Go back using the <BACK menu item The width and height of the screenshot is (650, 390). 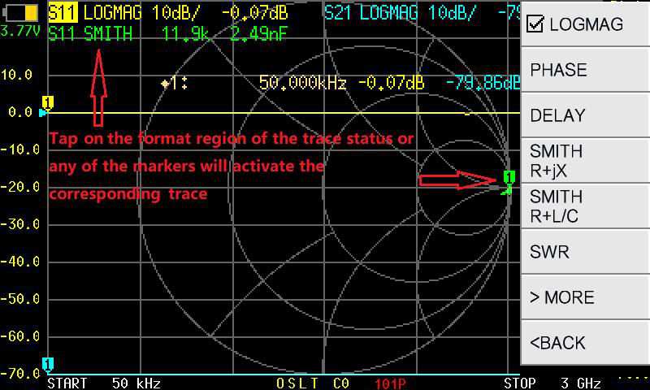pyautogui.click(x=584, y=343)
